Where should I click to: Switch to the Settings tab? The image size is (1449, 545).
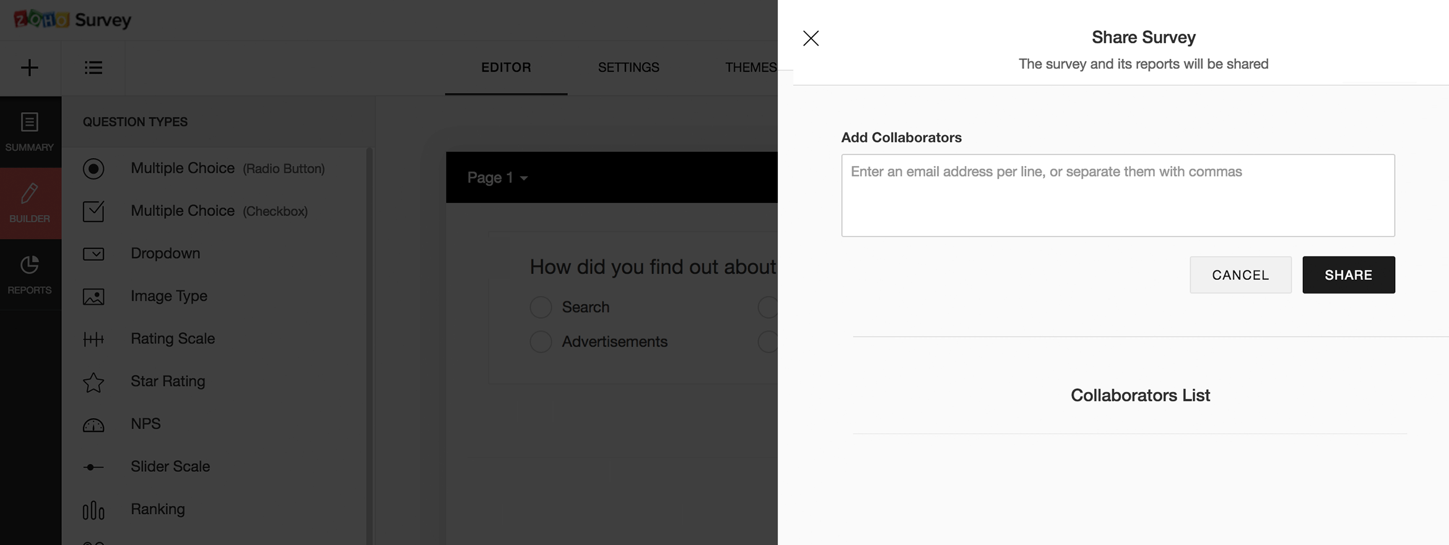(629, 68)
